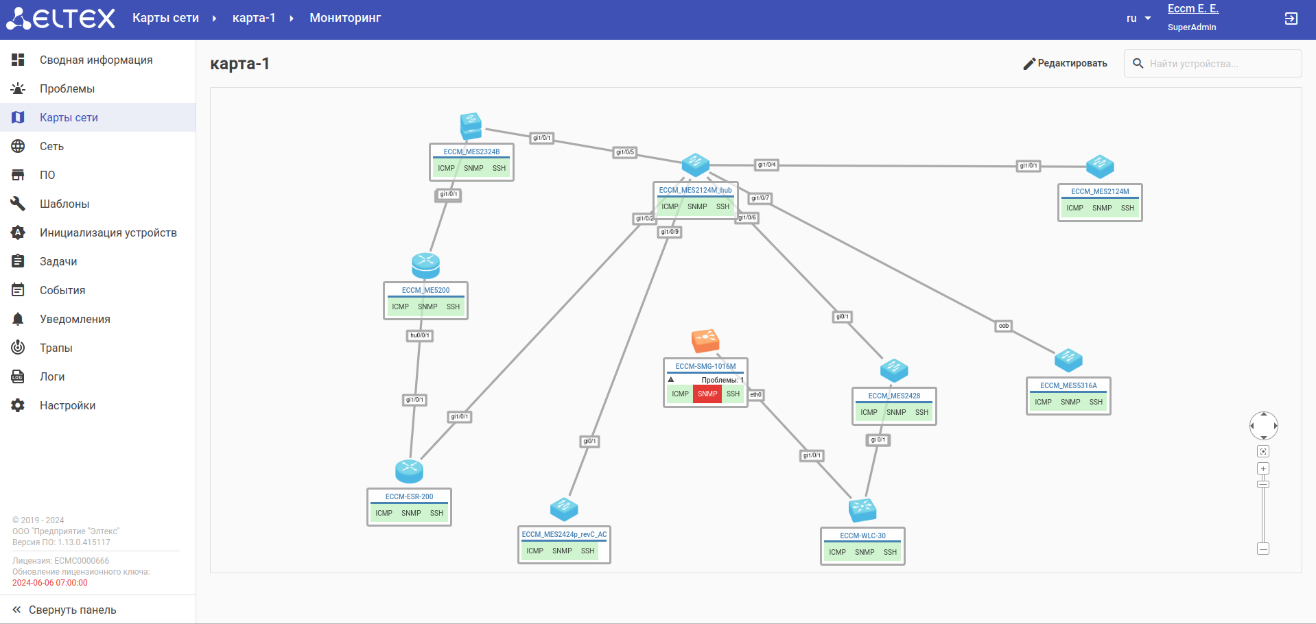Open Инициализация устройств in the sidebar

click(x=97, y=232)
